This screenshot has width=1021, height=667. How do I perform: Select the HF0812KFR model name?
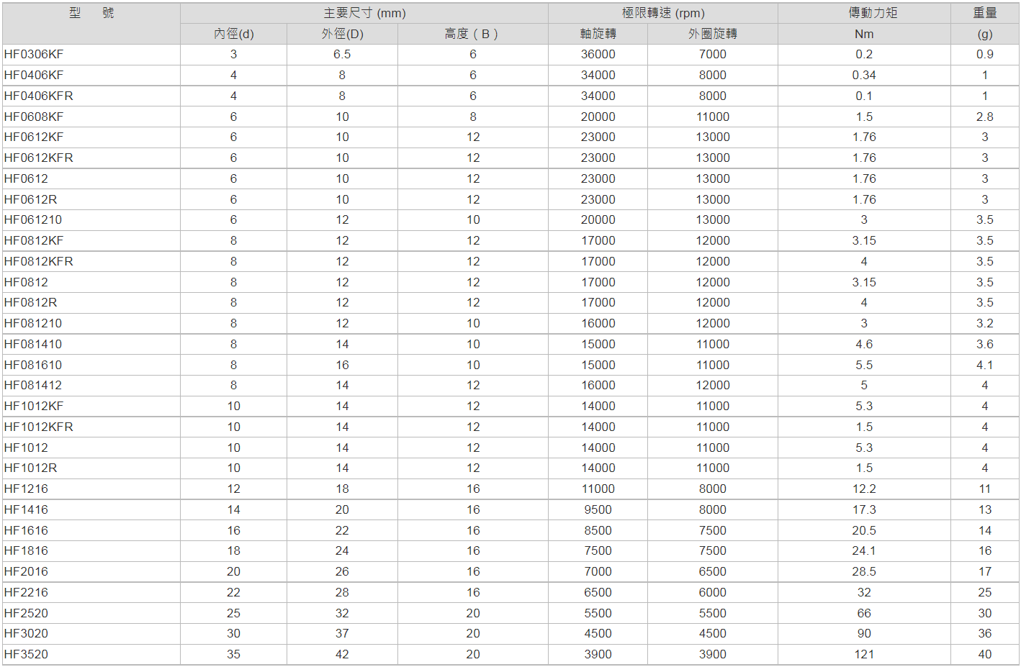39,262
